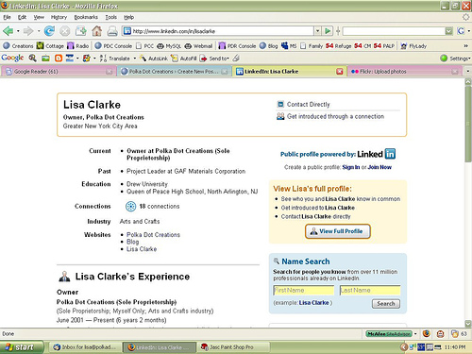Click the system tray clock

(x=455, y=347)
